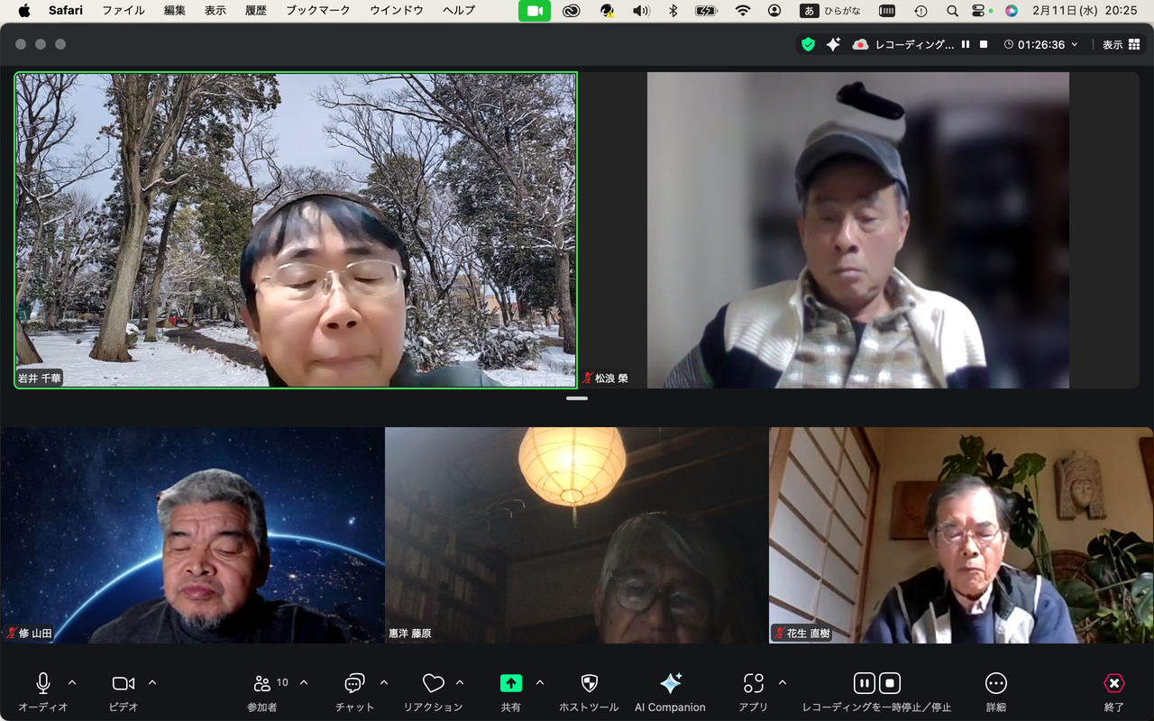This screenshot has height=721, width=1154.
Task: Open the ウインドウ menu
Action: 397,11
